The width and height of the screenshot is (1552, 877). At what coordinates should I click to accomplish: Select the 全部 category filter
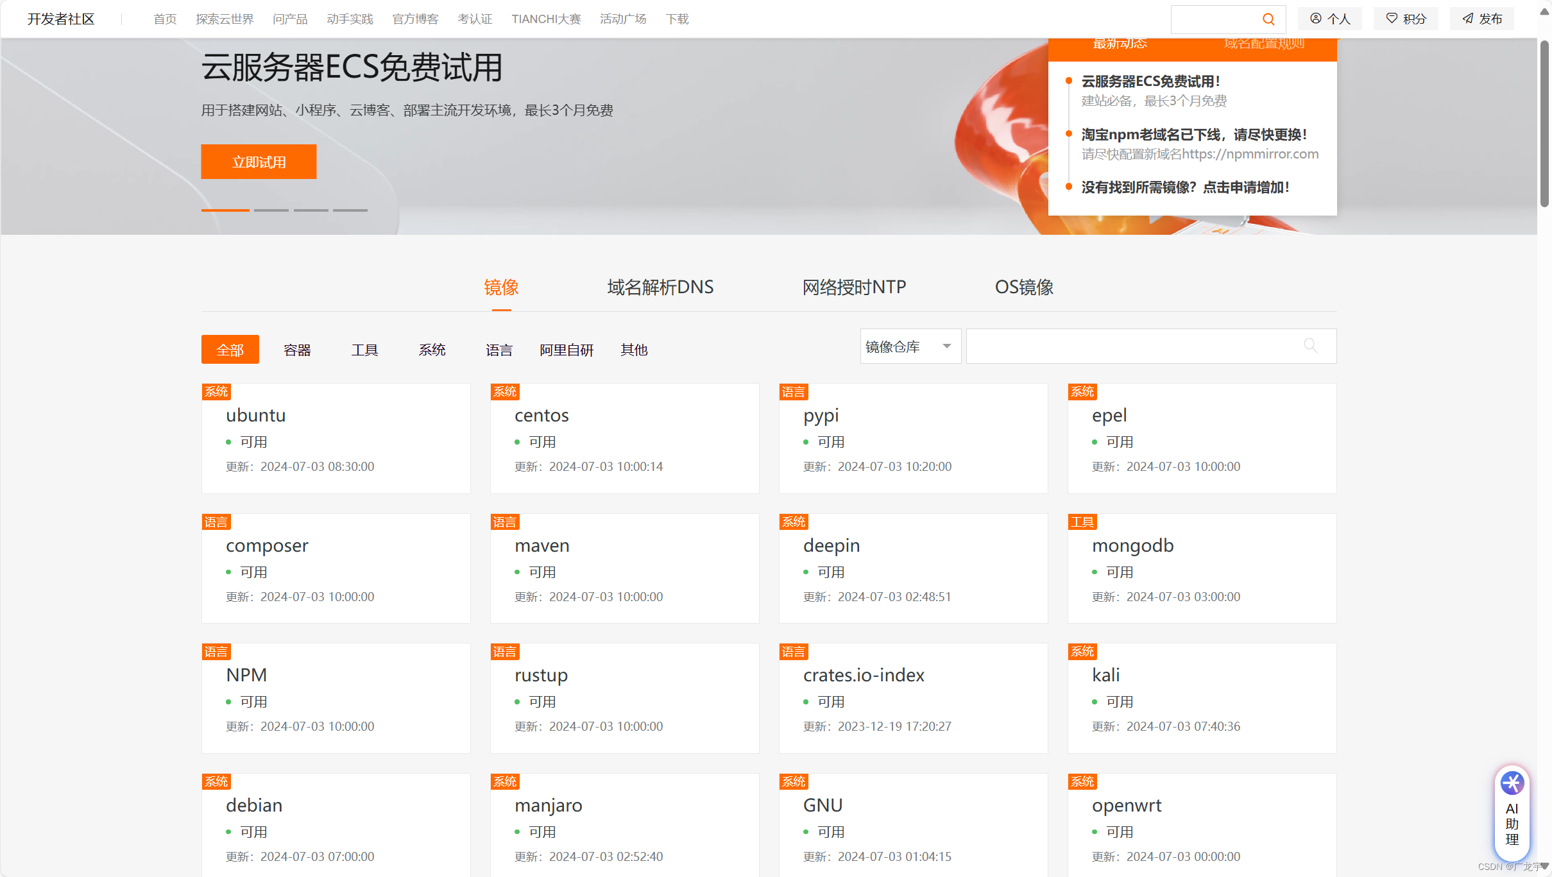coord(230,350)
